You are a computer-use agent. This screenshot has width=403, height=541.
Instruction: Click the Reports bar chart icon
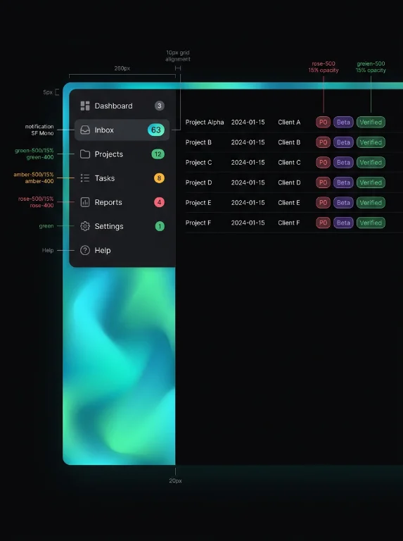click(85, 202)
